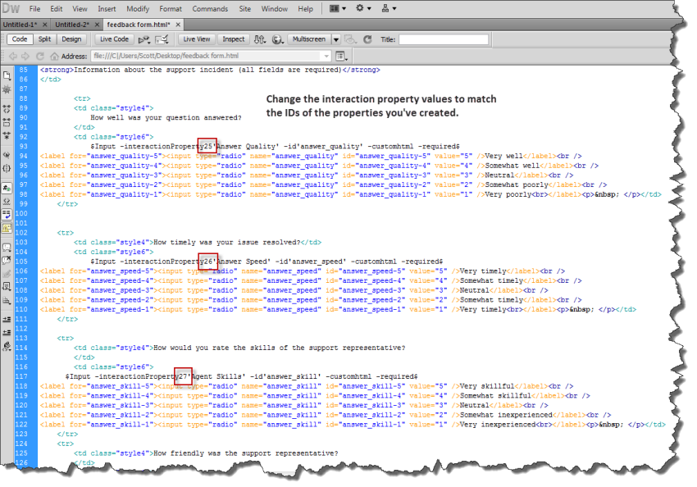Select the parent tag icon
This screenshot has width=697, height=487.
(7, 155)
